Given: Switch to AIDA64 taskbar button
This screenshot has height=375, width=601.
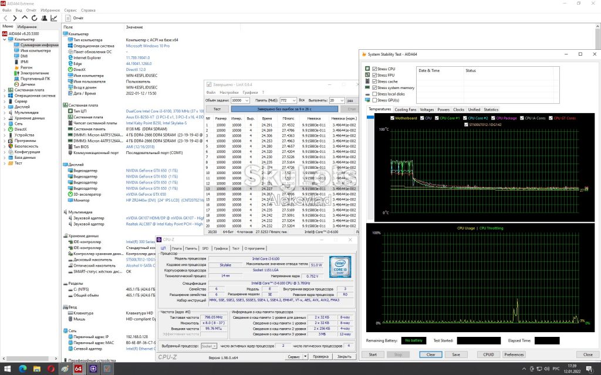Looking at the screenshot, I should click(x=78, y=369).
